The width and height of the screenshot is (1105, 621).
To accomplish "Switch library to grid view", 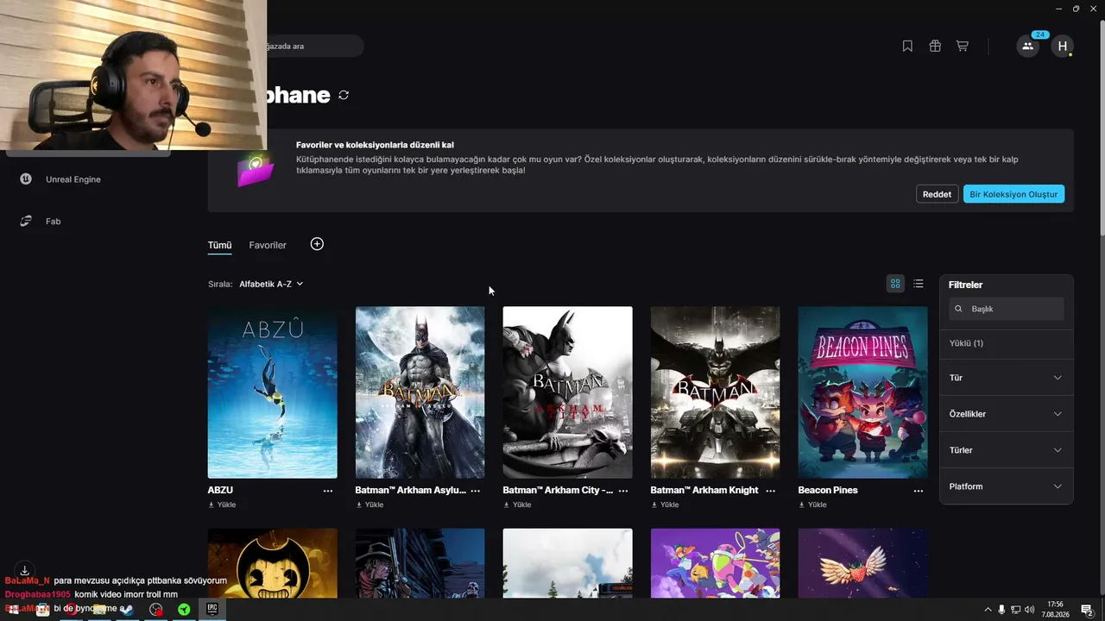I will [x=895, y=284].
